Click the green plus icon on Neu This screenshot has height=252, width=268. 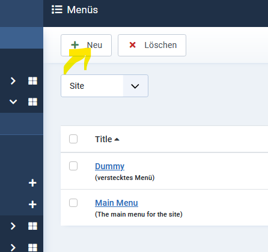pyautogui.click(x=75, y=45)
